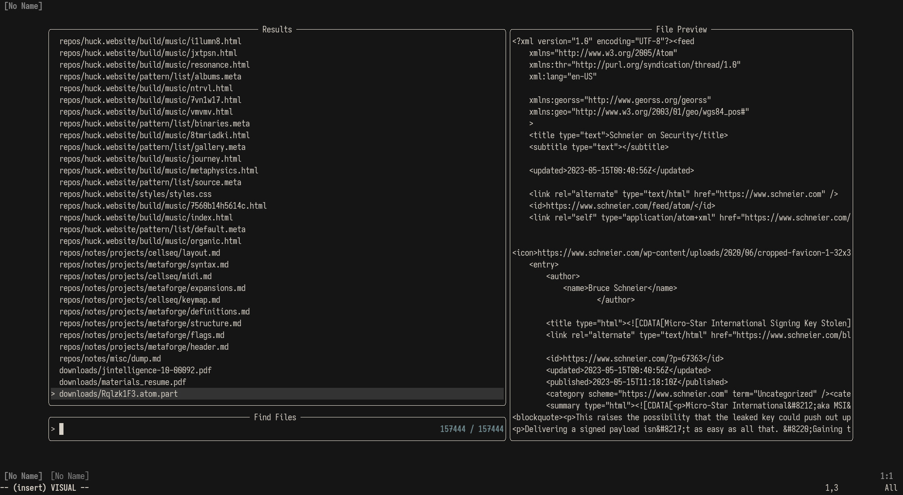The image size is (903, 495).
Task: Select repos/notes/projects/metaforge/header.md result
Action: tap(277, 347)
